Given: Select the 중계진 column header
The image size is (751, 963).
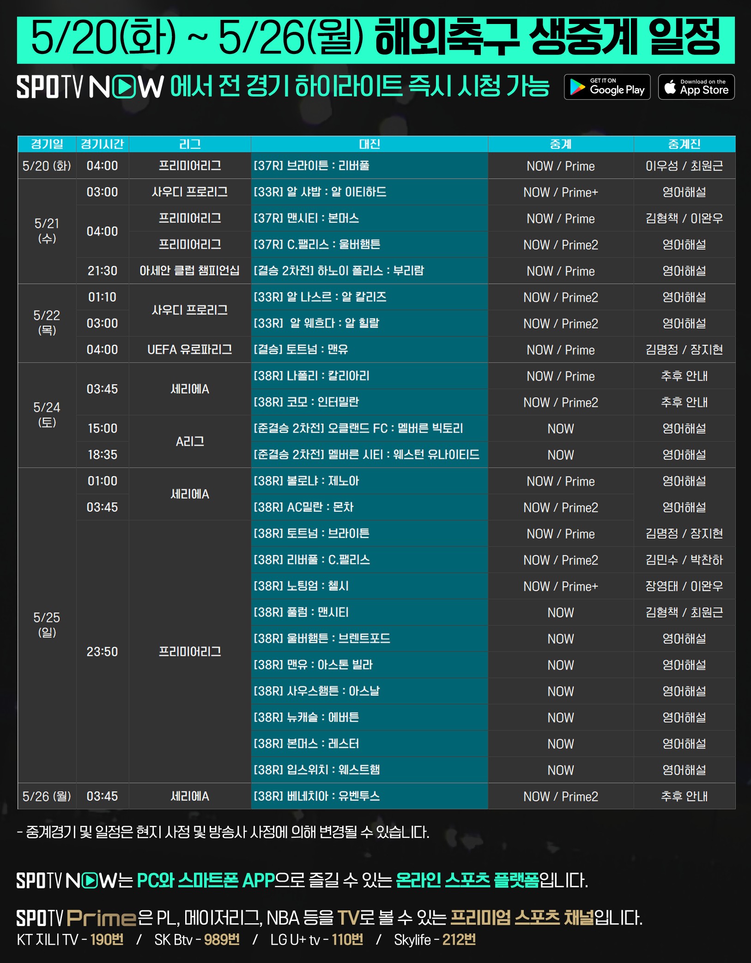Looking at the screenshot, I should 684,144.
